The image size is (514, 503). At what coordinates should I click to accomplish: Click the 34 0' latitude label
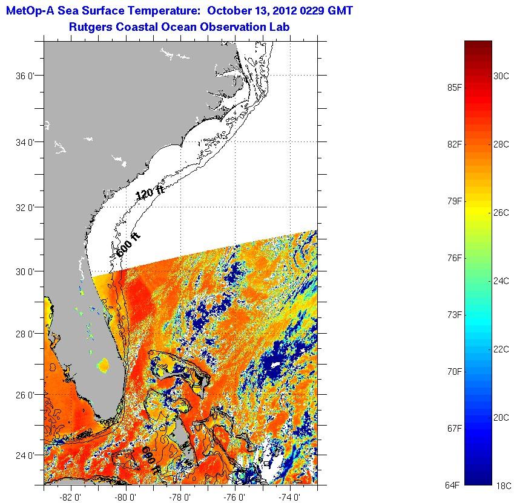coord(25,142)
